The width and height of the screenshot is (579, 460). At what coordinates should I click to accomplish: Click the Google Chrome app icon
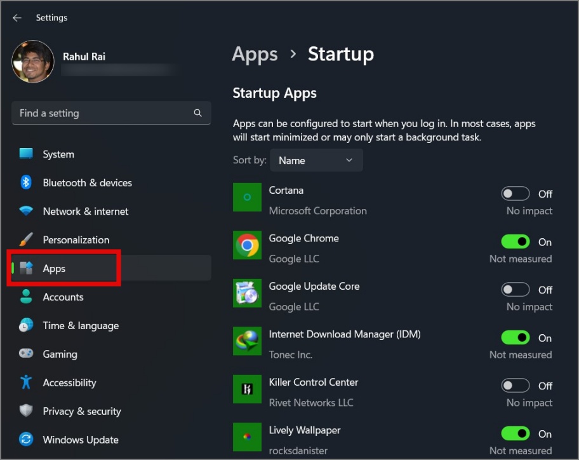(247, 245)
